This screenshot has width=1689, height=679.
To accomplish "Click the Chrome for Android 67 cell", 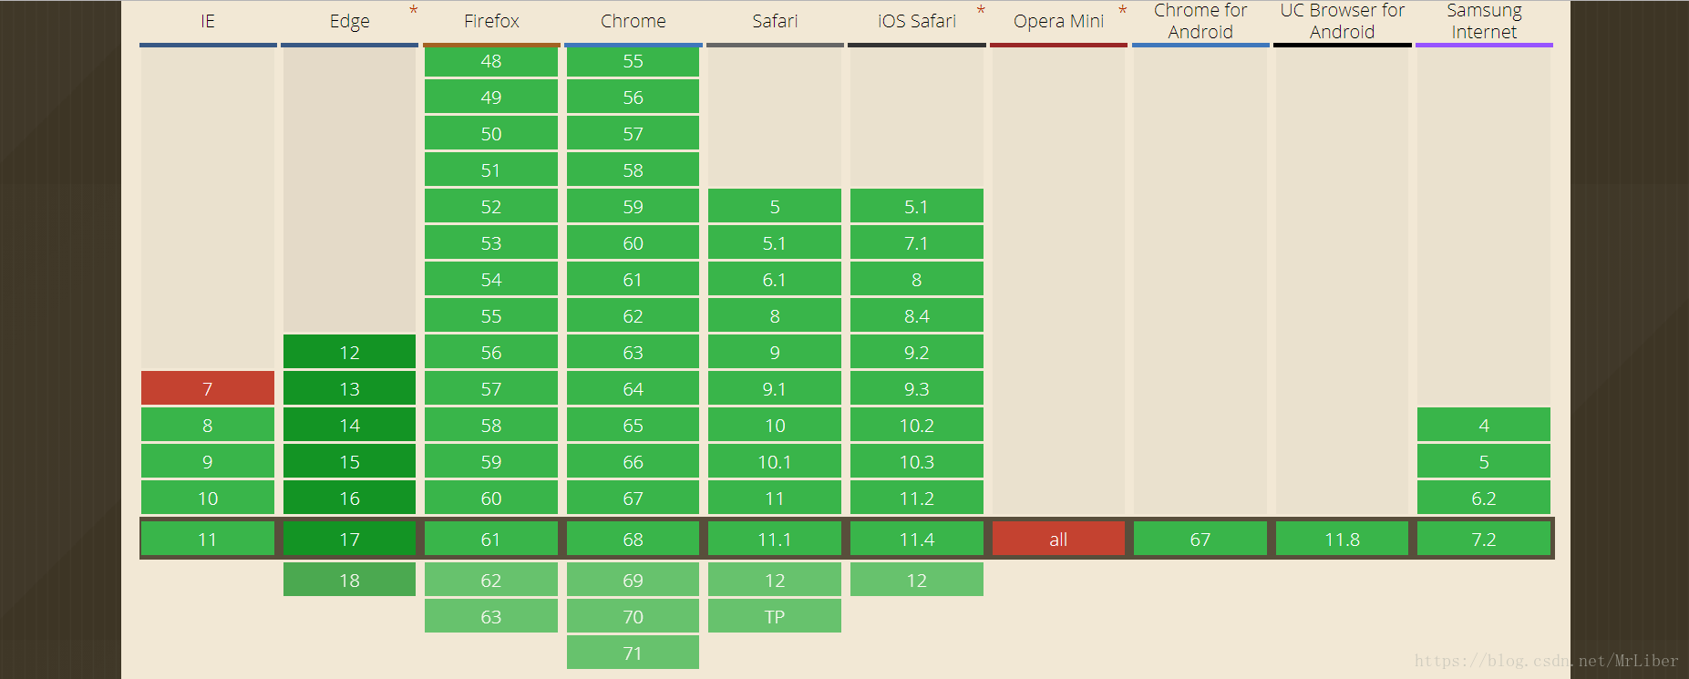I will click(1200, 539).
